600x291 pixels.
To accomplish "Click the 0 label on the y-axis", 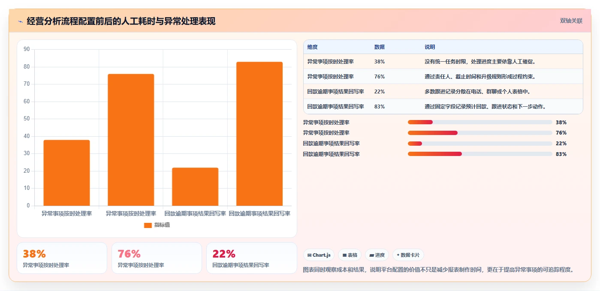I will pos(28,206).
